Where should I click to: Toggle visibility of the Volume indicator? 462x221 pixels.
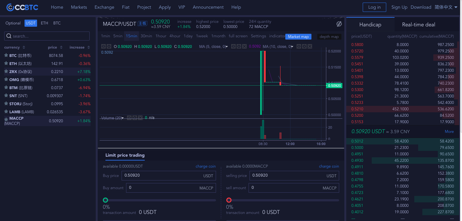(x=129, y=118)
